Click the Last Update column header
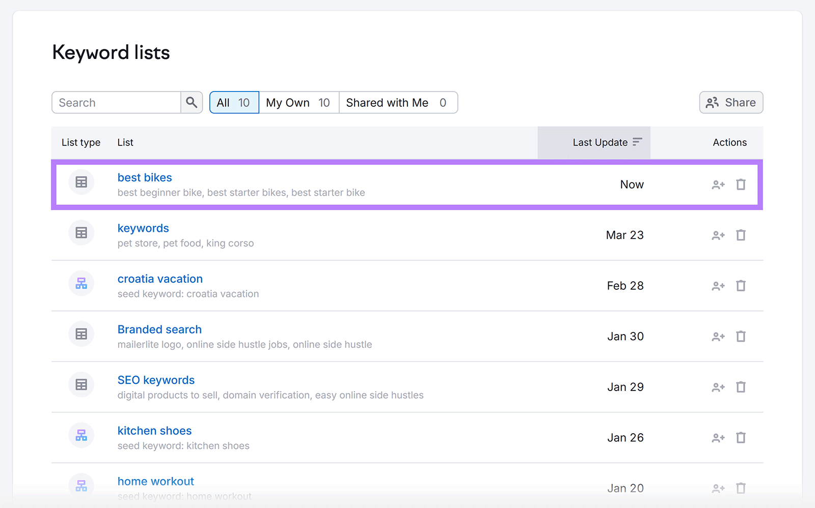 coord(600,142)
